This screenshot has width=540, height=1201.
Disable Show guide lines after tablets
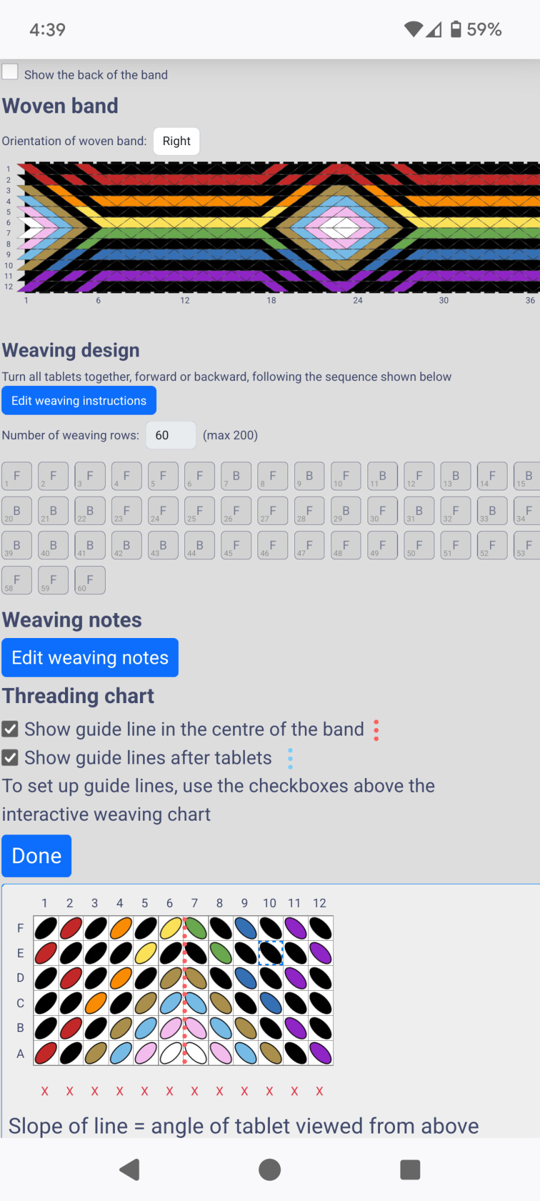tap(10, 758)
